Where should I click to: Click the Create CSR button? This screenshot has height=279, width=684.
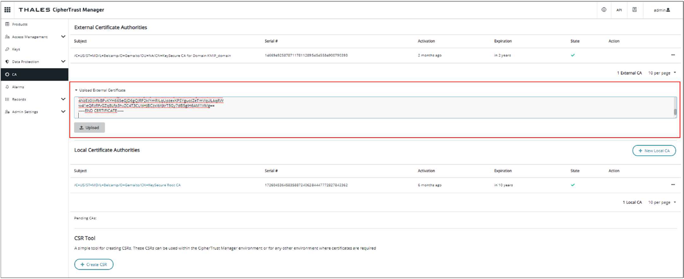coord(94,265)
